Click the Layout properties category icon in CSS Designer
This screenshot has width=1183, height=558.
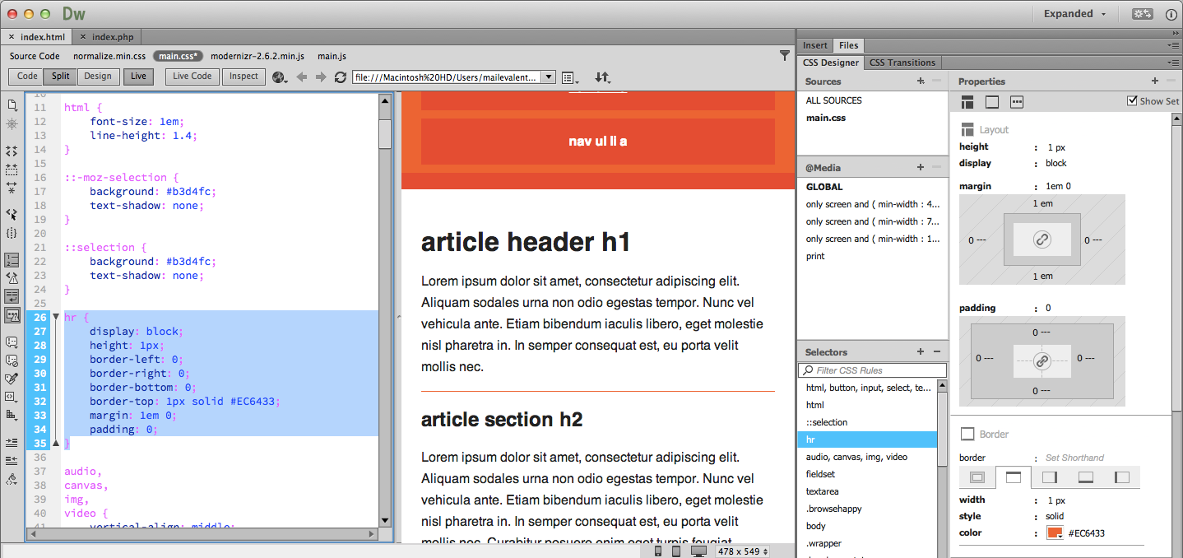pyautogui.click(x=967, y=101)
